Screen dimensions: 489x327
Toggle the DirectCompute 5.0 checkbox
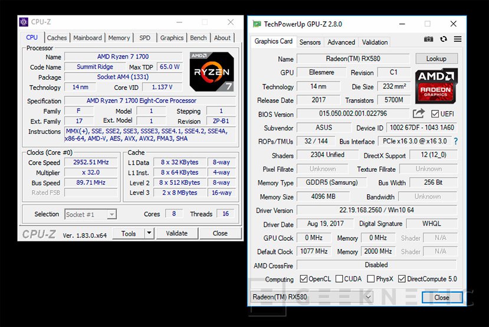(402, 279)
